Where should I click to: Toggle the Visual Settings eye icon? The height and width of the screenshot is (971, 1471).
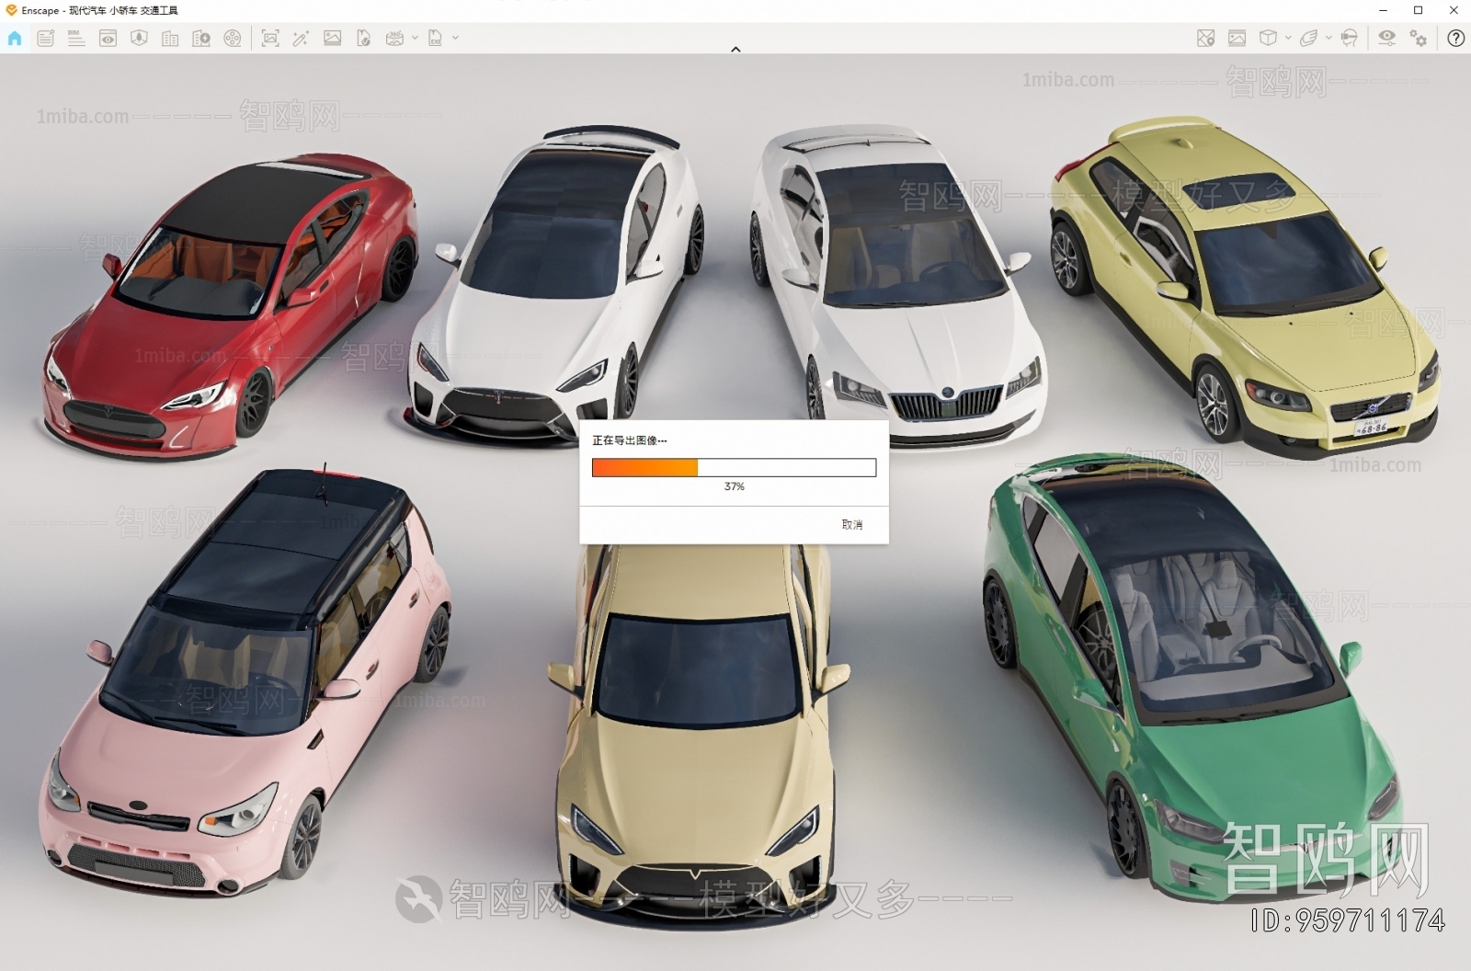click(1386, 38)
